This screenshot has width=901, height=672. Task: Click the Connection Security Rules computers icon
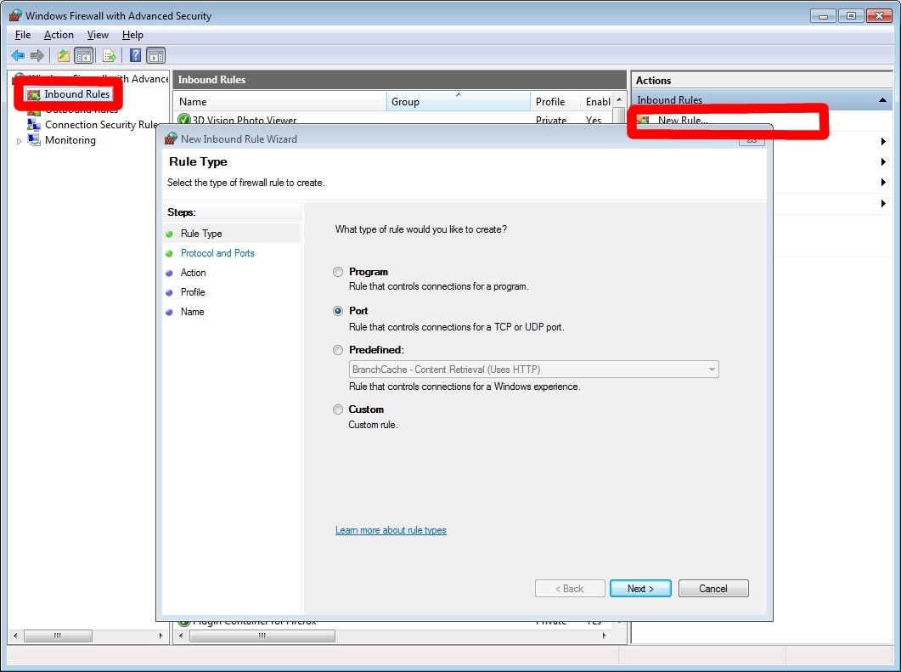pos(34,125)
